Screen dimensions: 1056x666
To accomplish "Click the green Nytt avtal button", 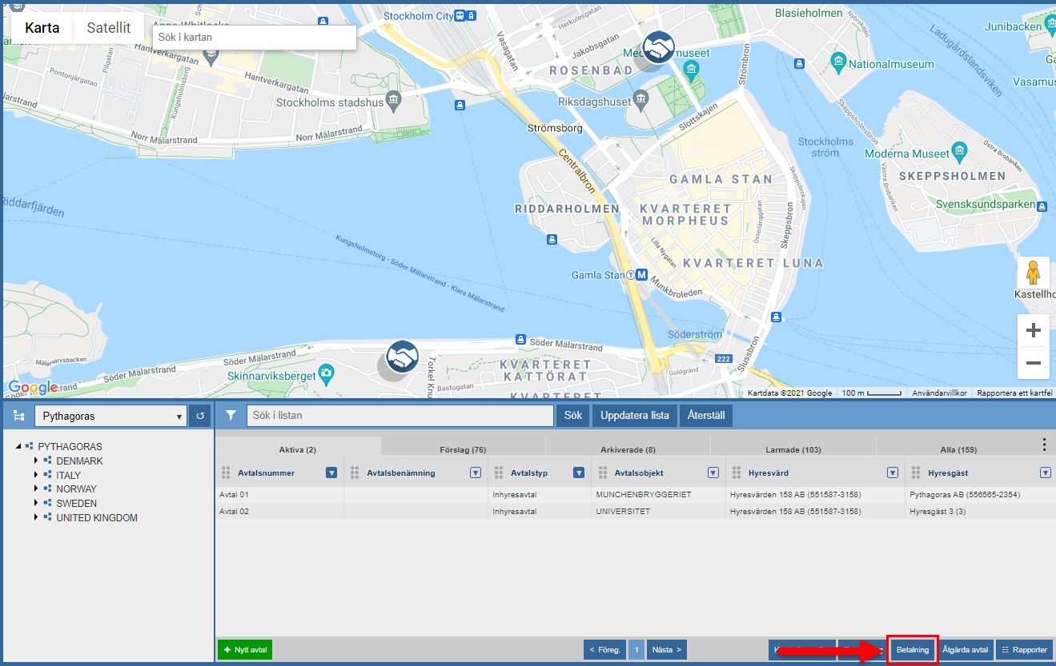I will point(245,650).
